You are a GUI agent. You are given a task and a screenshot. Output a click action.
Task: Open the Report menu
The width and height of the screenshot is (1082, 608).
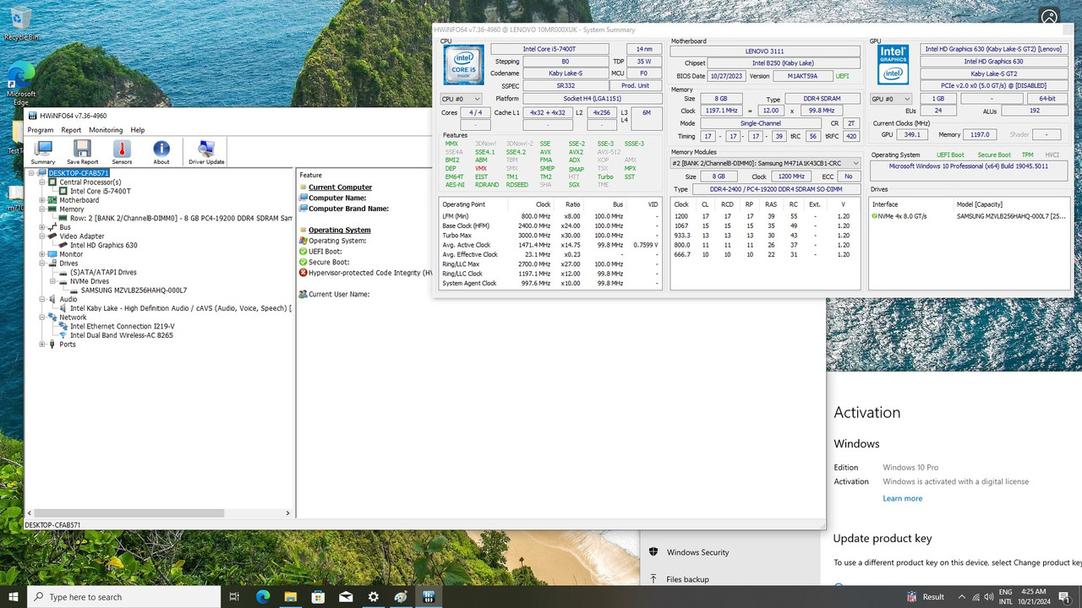click(71, 130)
